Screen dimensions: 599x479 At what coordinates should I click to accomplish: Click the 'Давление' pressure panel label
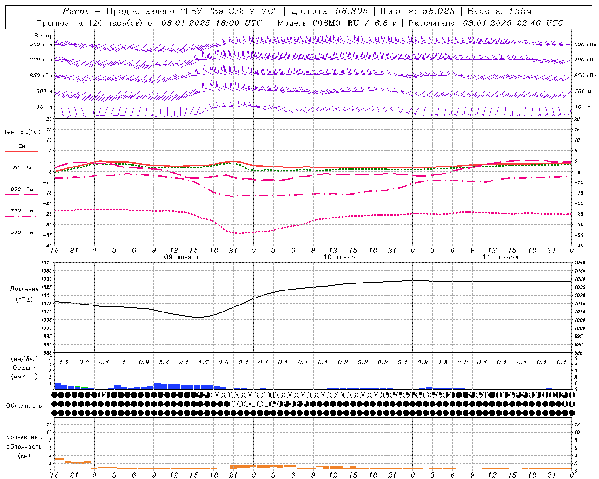[24, 289]
